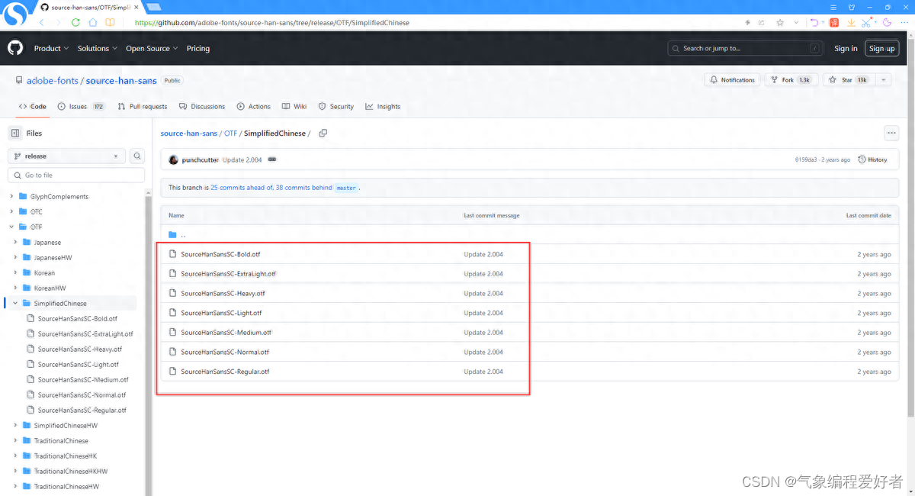Click the lightning speed-mode icon in address bar

point(748,23)
